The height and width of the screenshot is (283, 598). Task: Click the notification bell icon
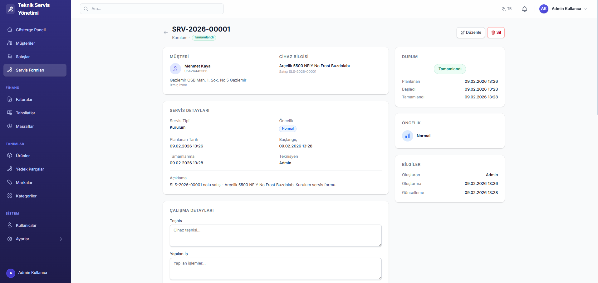click(x=524, y=9)
